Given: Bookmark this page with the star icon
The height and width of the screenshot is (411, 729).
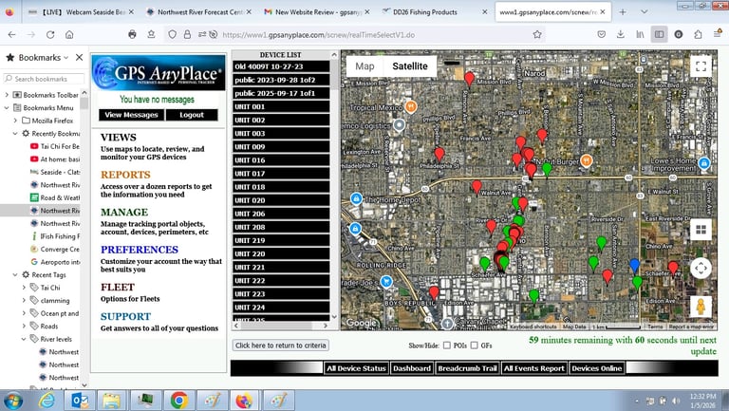Looking at the screenshot, I should pyautogui.click(x=537, y=34).
